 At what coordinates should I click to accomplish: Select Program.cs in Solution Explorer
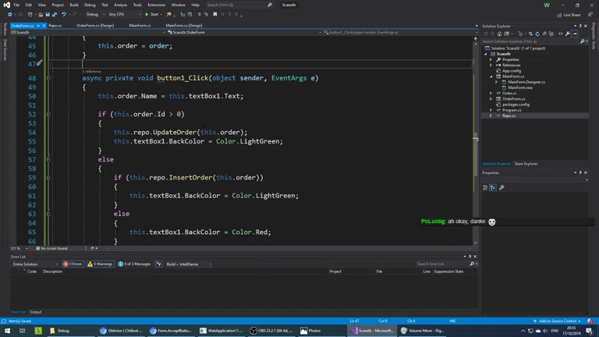pos(512,110)
